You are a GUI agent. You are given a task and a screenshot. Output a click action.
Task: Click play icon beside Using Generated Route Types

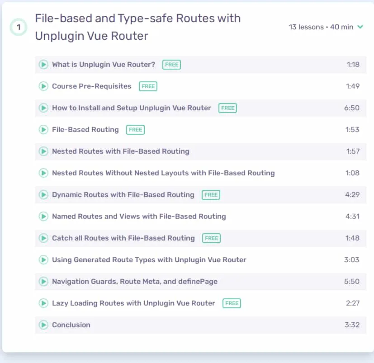tap(43, 260)
